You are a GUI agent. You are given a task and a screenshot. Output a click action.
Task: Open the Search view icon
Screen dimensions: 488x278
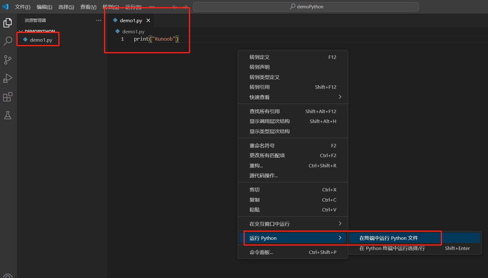click(8, 41)
